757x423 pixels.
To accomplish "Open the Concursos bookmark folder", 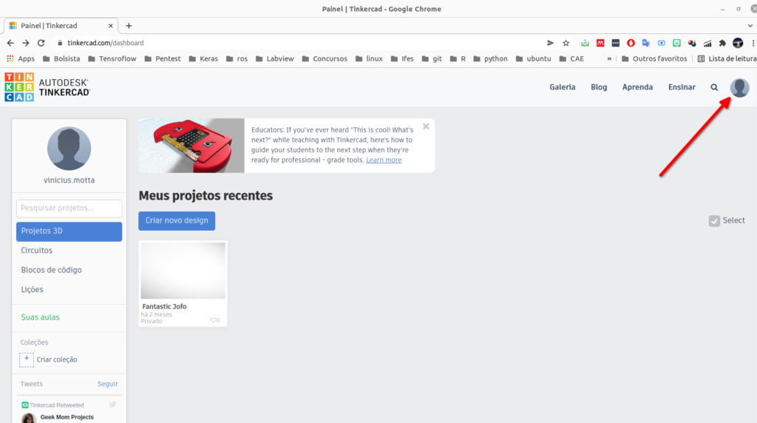I will click(325, 58).
